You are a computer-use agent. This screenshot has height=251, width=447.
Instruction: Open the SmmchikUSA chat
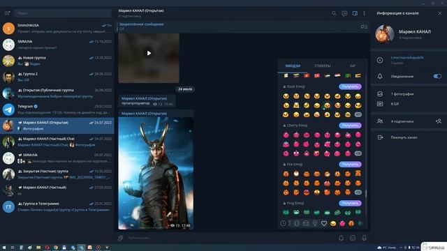[57, 29]
